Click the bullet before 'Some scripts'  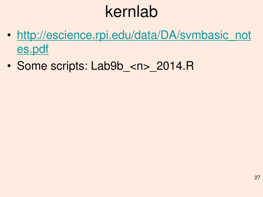click(9, 66)
